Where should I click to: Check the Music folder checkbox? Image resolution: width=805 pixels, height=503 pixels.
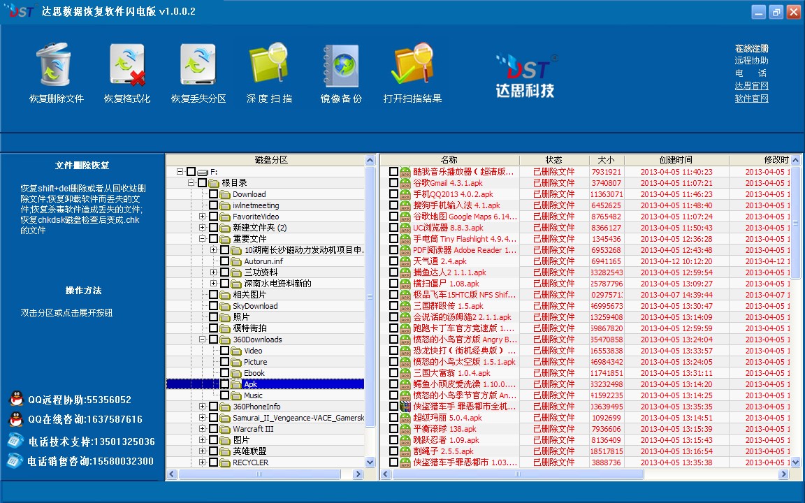pyautogui.click(x=225, y=395)
